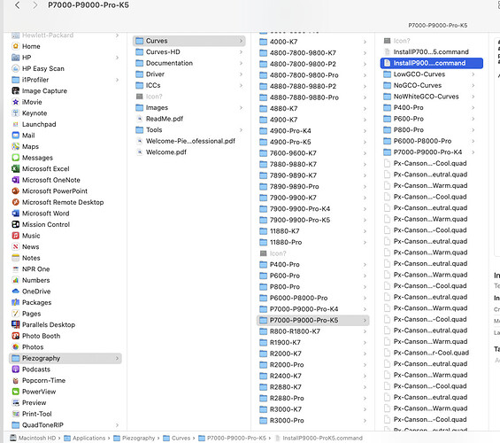Select the Microsoft Remote Desktop icon

coord(15,202)
